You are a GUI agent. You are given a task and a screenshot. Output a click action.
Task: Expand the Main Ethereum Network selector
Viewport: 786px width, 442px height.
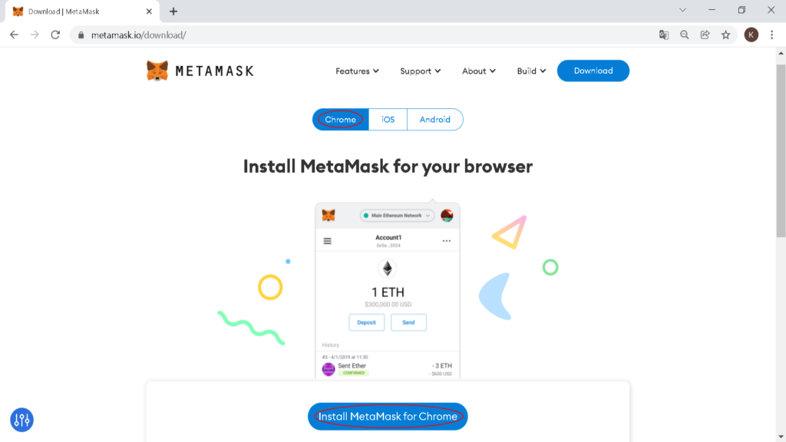pyautogui.click(x=398, y=216)
